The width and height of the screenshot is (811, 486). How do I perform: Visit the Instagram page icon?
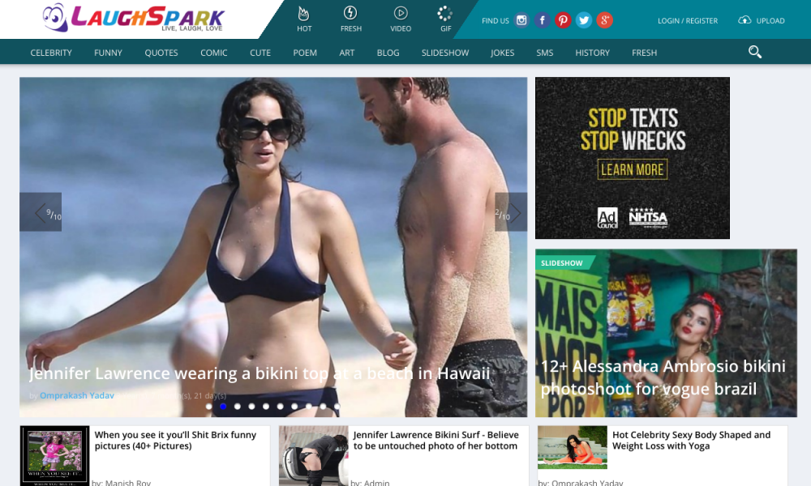(x=521, y=21)
